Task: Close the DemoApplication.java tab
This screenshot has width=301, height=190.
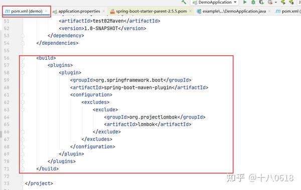Action: pos(269,11)
